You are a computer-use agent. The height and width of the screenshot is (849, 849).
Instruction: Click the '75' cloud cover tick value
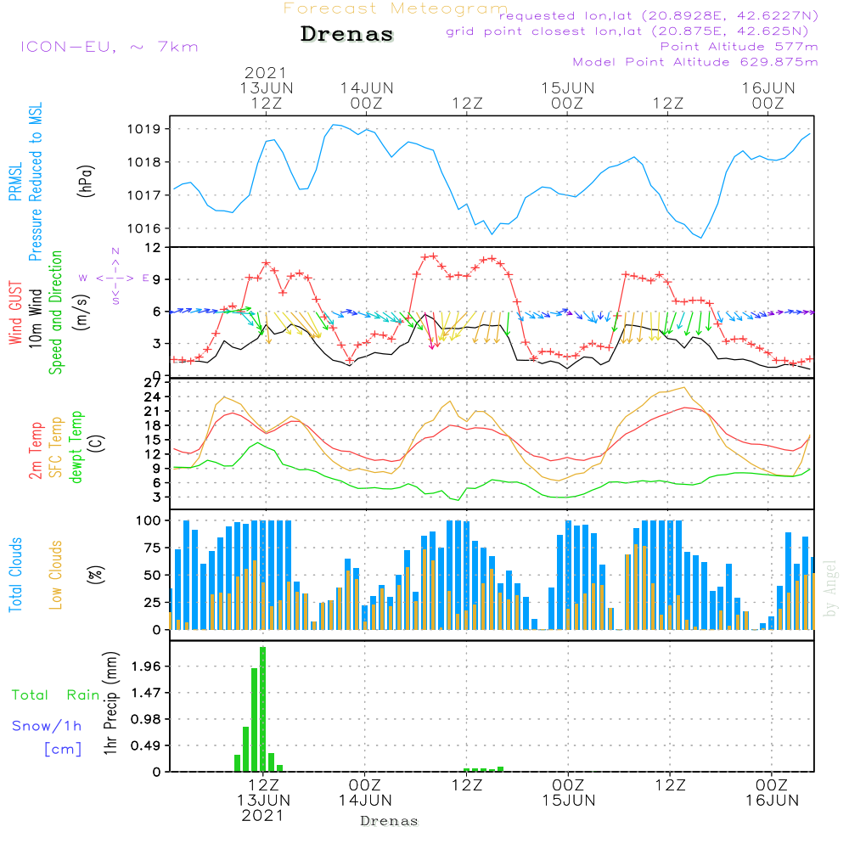(x=152, y=548)
